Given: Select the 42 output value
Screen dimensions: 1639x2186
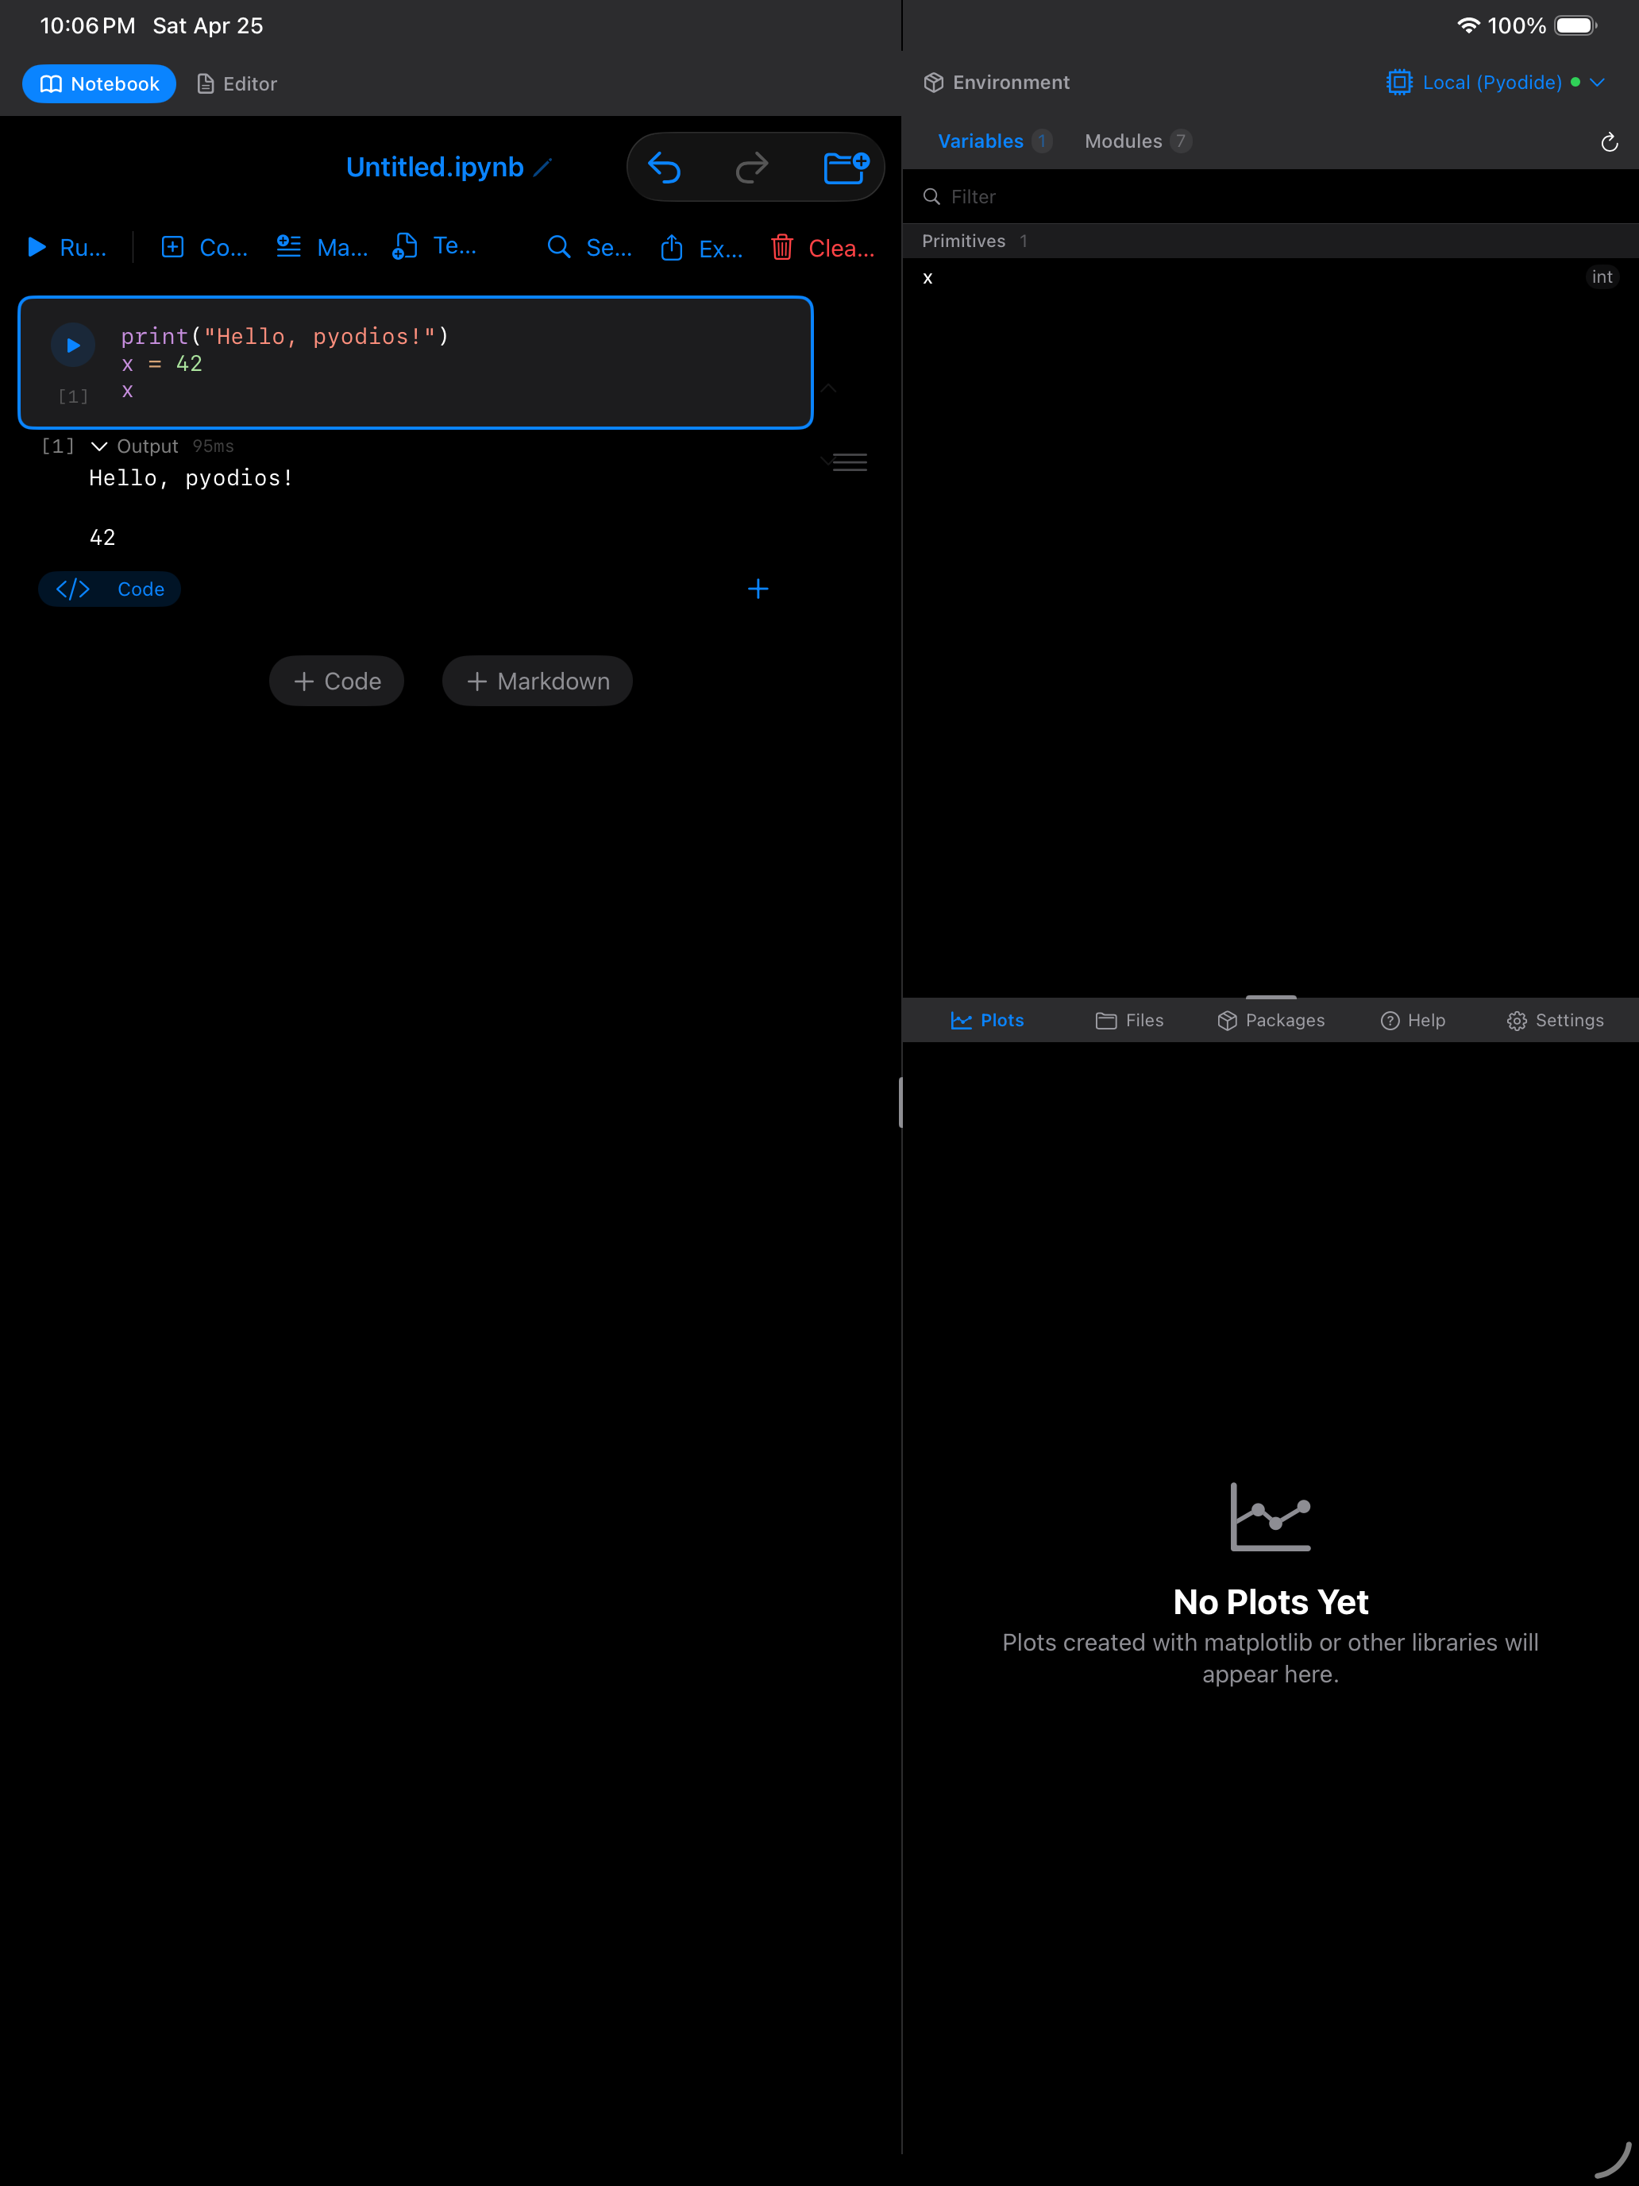Looking at the screenshot, I should (x=102, y=538).
